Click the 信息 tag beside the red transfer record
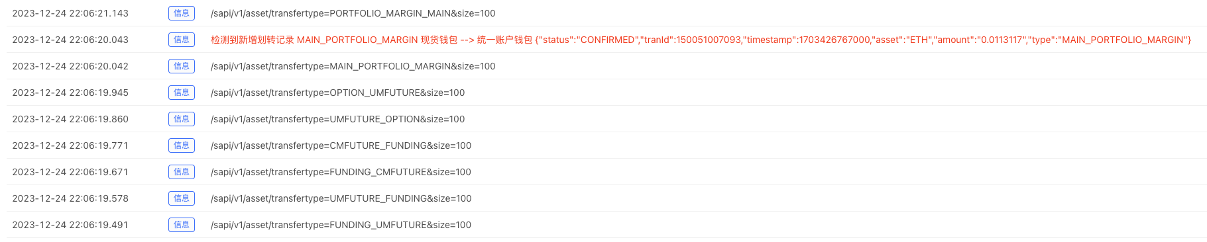Image resolution: width=1207 pixels, height=242 pixels. (182, 40)
